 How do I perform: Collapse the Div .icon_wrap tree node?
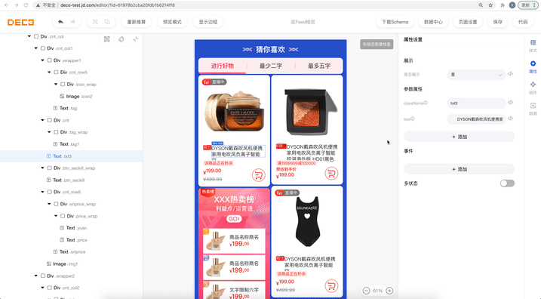pyautogui.click(x=56, y=85)
